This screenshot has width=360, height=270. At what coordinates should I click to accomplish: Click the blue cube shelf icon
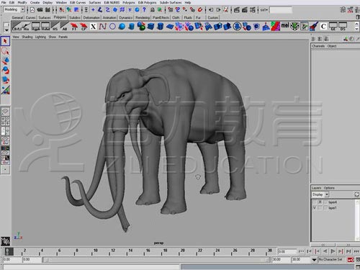150,27
